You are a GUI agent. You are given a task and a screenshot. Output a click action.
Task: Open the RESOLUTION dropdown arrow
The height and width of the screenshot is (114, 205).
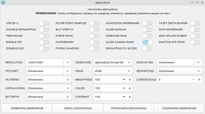(67, 63)
